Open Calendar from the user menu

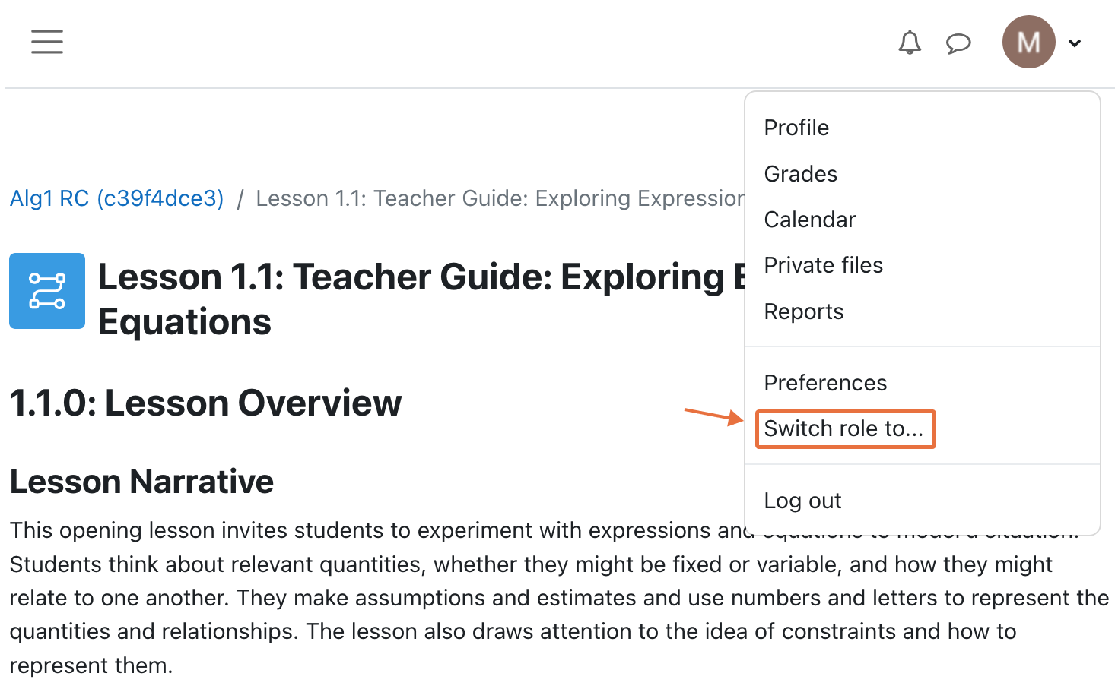click(x=809, y=220)
